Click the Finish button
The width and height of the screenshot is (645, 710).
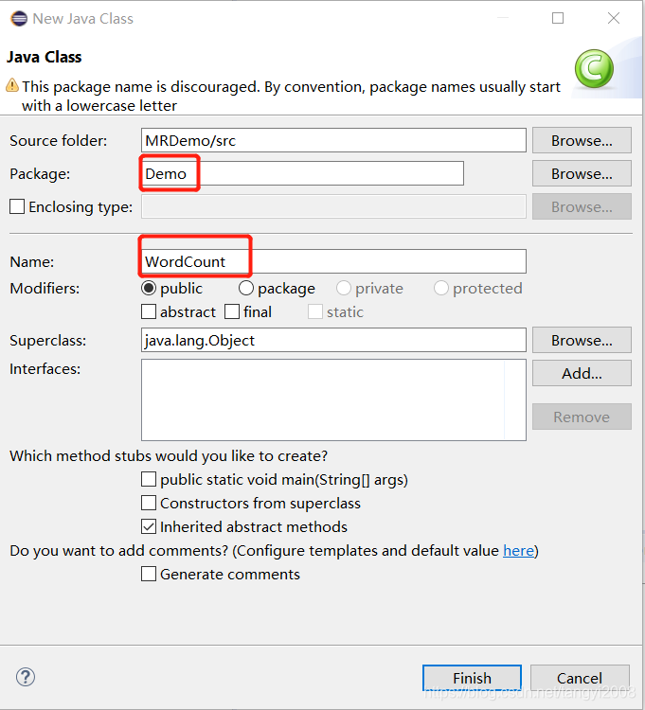coord(472,678)
